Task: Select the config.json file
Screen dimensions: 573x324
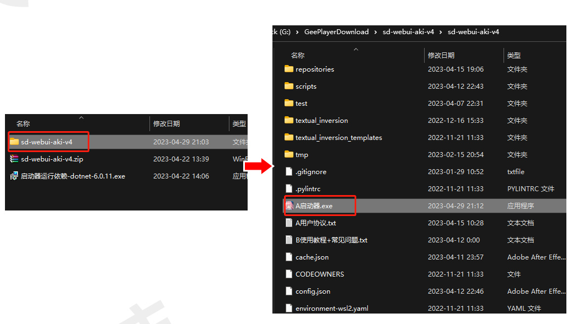Action: click(x=312, y=291)
